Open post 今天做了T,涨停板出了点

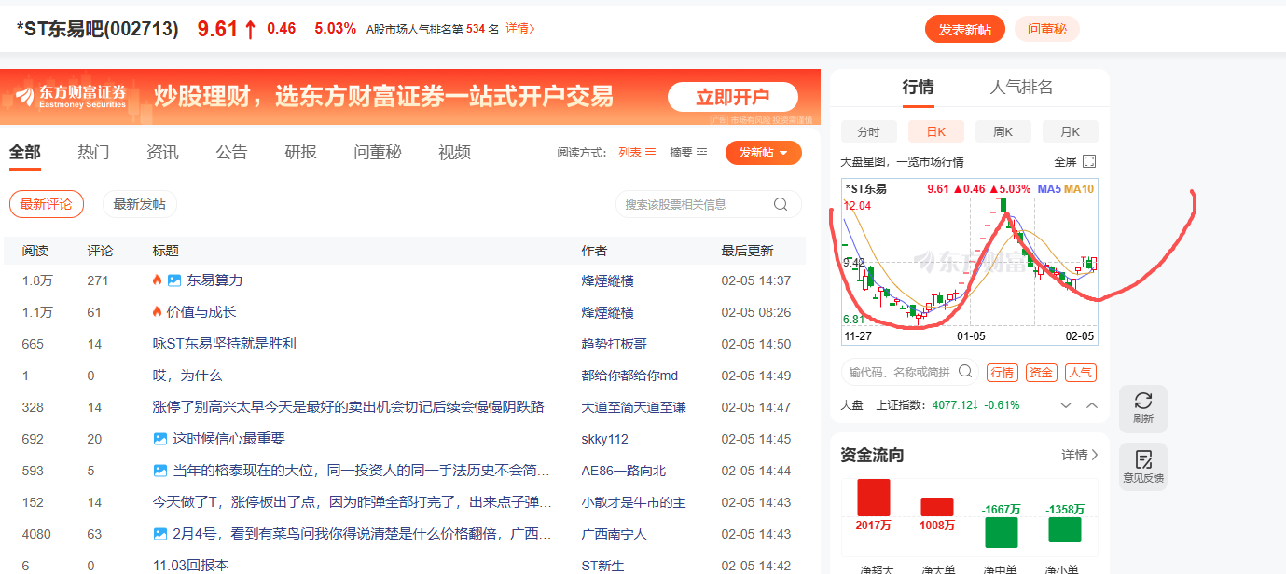(353, 502)
